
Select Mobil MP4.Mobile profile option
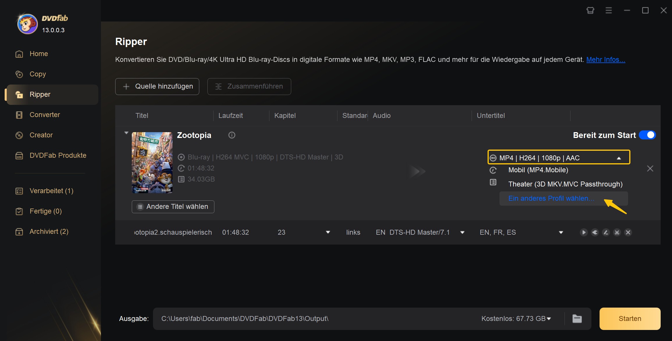coord(538,170)
